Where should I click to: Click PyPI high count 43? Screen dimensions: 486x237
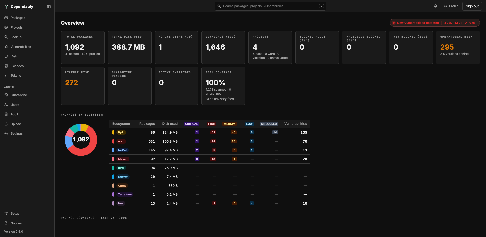[x=213, y=132]
